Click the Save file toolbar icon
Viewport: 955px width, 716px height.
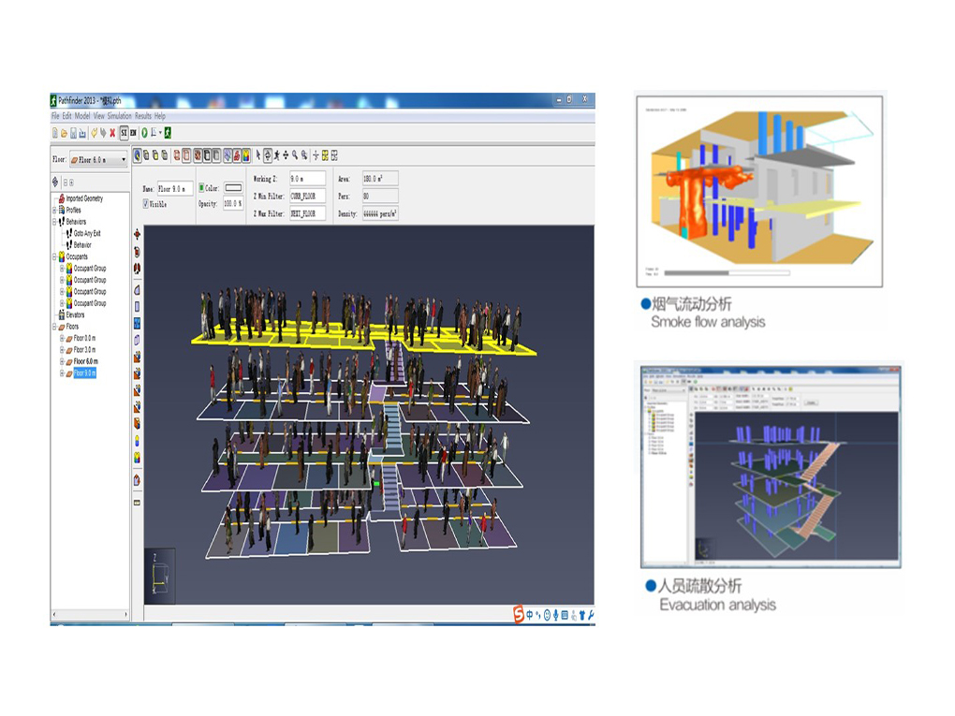[72, 133]
